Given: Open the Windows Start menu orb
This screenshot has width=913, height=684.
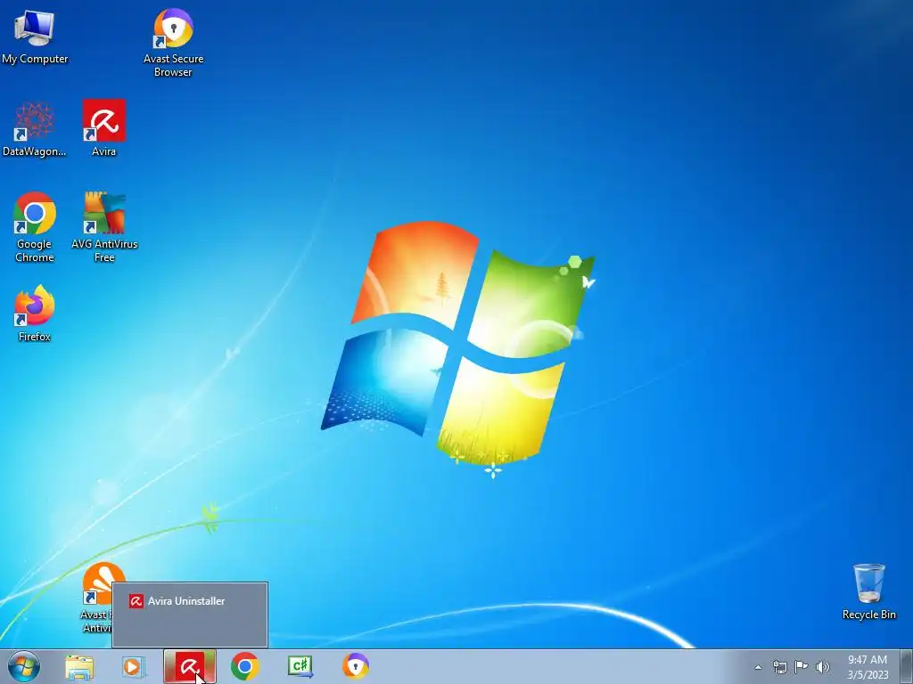Looking at the screenshot, I should pyautogui.click(x=24, y=666).
